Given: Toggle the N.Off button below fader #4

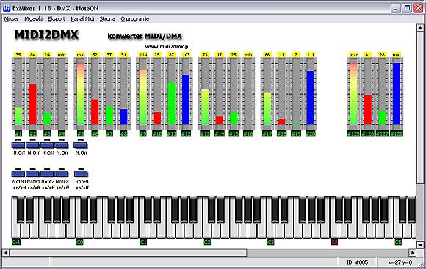Looking at the screenshot, I should coord(62,145).
